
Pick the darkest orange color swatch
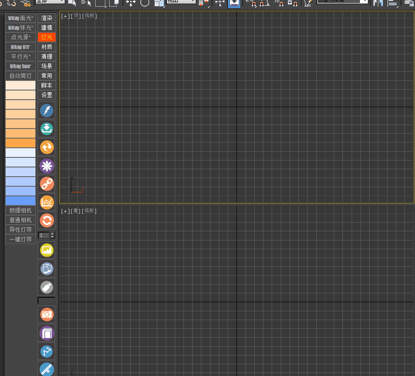21,143
